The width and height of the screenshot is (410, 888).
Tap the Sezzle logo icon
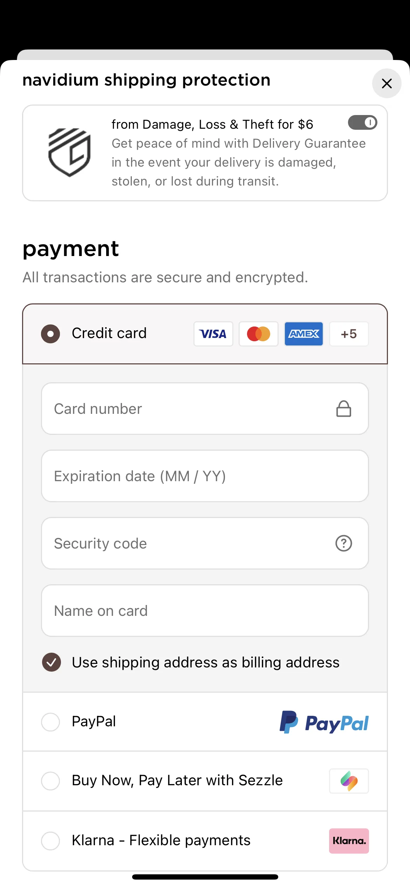(349, 781)
